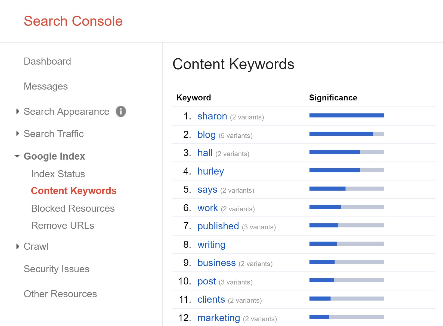Open Security Issues section

click(57, 269)
